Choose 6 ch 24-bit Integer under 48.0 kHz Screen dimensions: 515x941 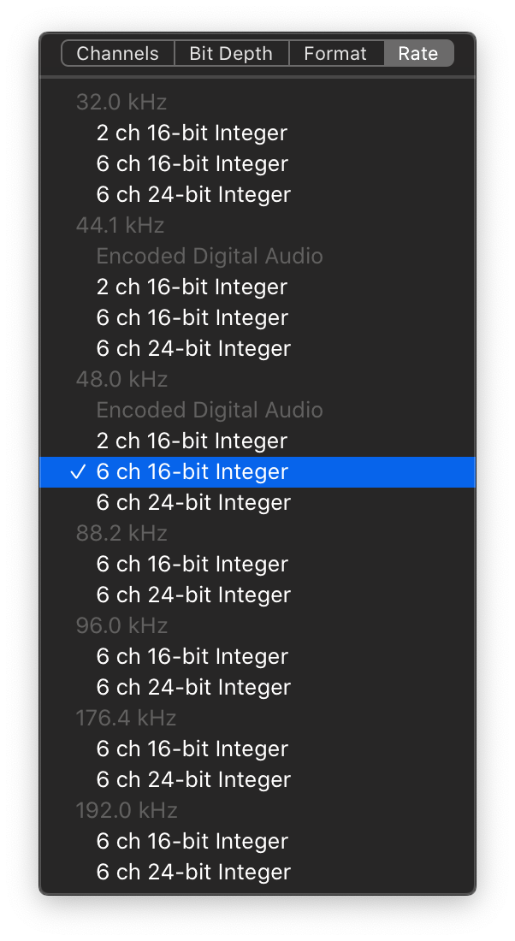click(x=193, y=502)
